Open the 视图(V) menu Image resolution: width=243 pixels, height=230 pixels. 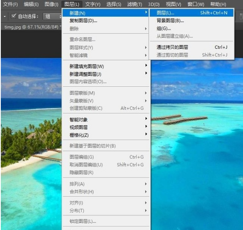(173, 4)
